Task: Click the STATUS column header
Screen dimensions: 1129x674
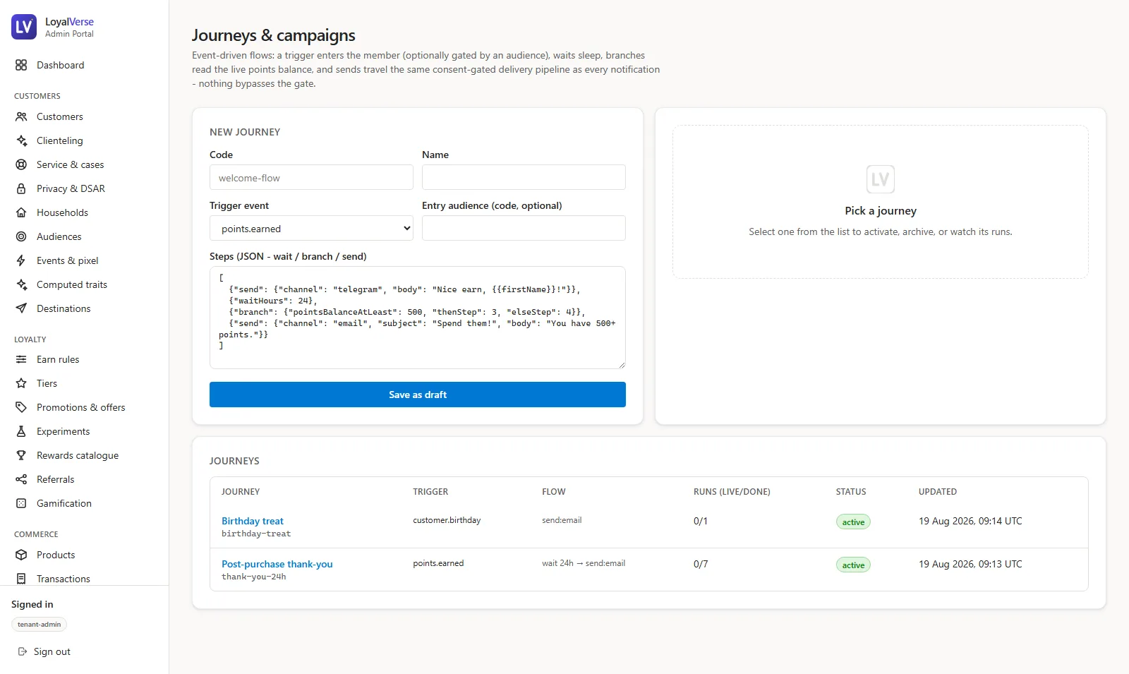Action: [851, 492]
